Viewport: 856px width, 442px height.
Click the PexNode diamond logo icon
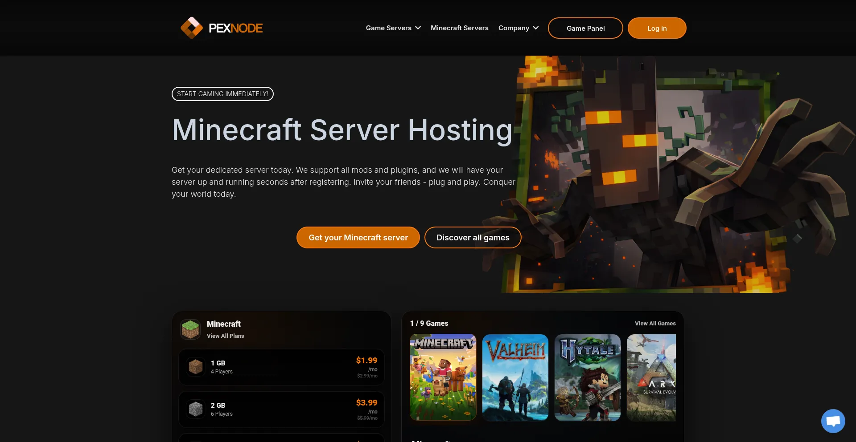[x=192, y=28]
